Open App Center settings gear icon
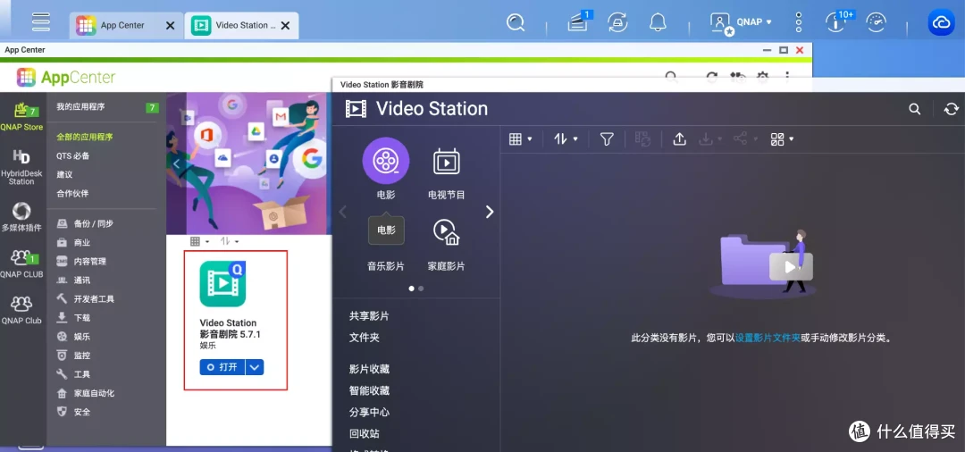Image resolution: width=965 pixels, height=452 pixels. [x=762, y=77]
